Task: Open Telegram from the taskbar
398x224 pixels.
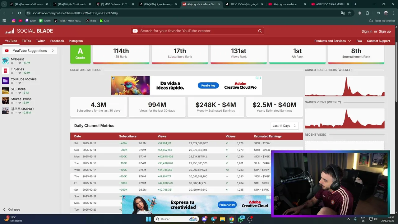Action: tap(214, 219)
